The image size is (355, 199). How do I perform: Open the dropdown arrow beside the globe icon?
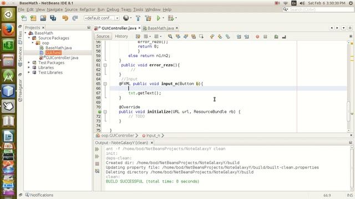point(131,18)
